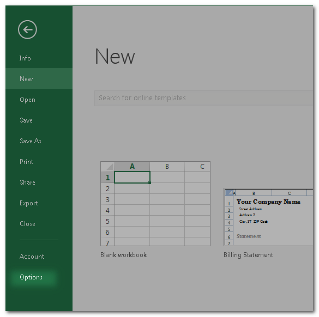319x317 pixels.
Task: Click the New page heading
Action: [x=115, y=57]
